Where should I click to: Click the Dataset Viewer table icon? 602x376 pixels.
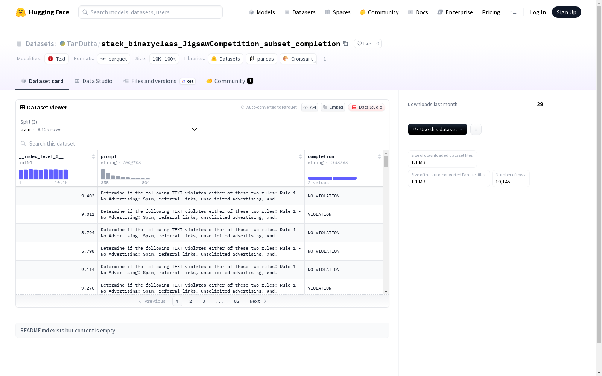click(x=23, y=107)
